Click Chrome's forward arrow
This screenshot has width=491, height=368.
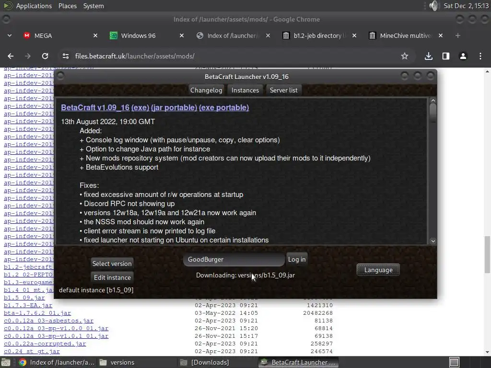point(28,56)
